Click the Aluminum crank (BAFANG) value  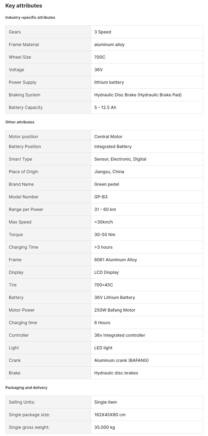click(x=121, y=360)
